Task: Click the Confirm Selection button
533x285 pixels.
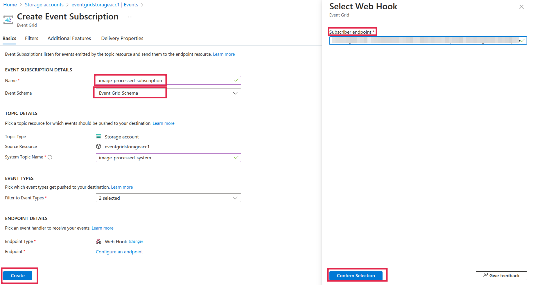Action: coord(356,275)
